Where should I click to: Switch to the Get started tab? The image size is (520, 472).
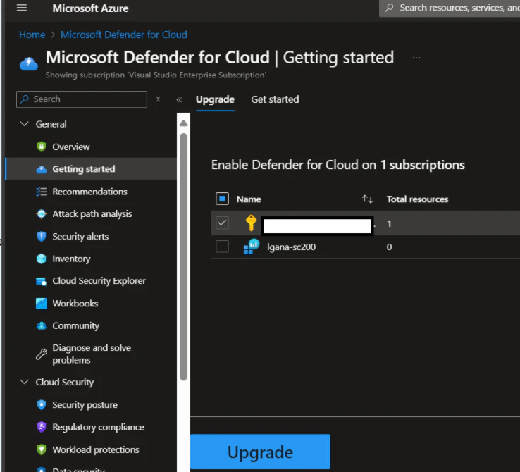[275, 99]
